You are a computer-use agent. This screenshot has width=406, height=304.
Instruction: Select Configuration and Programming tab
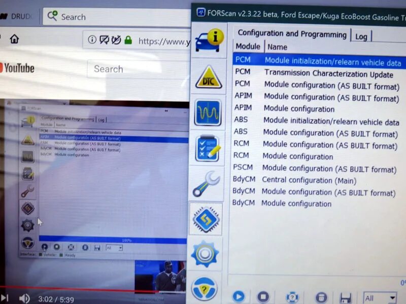click(292, 33)
